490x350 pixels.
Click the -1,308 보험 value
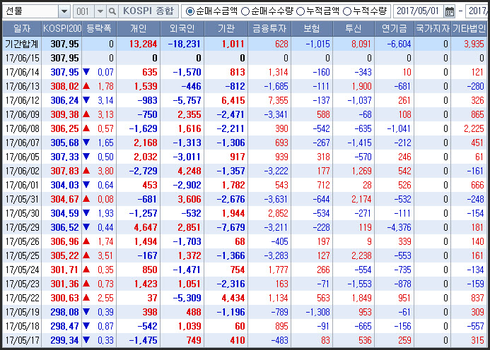click(317, 312)
